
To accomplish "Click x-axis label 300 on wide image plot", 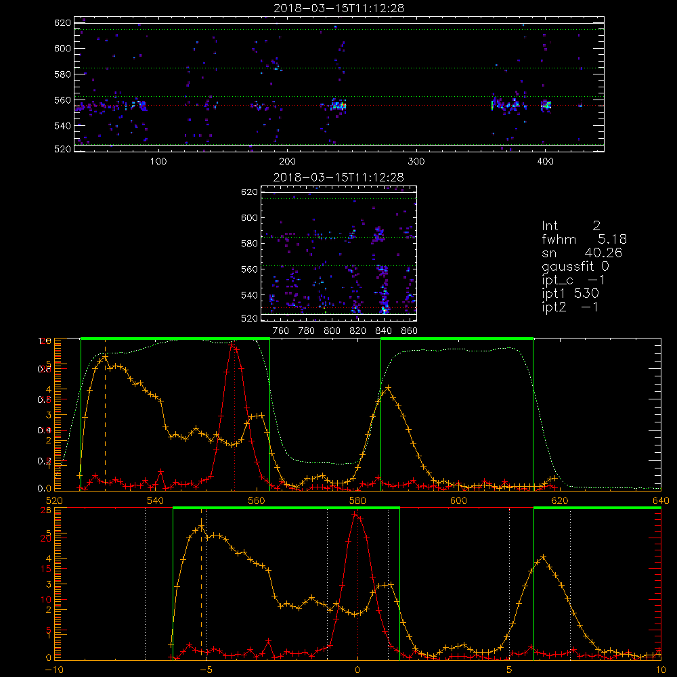I will 416,162.
